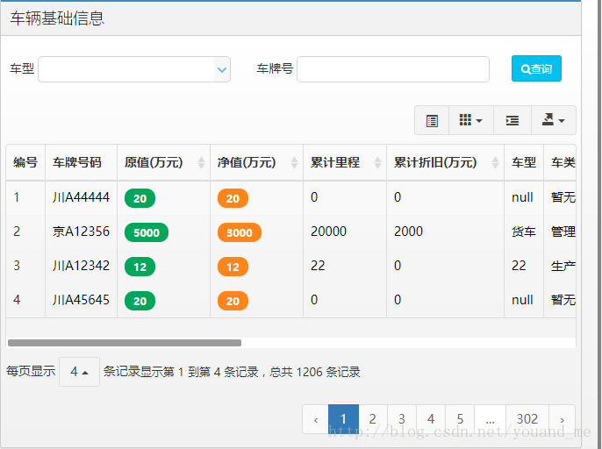Image resolution: width=602 pixels, height=449 pixels.
Task: Select plate cell 川A12342
Action: click(81, 266)
